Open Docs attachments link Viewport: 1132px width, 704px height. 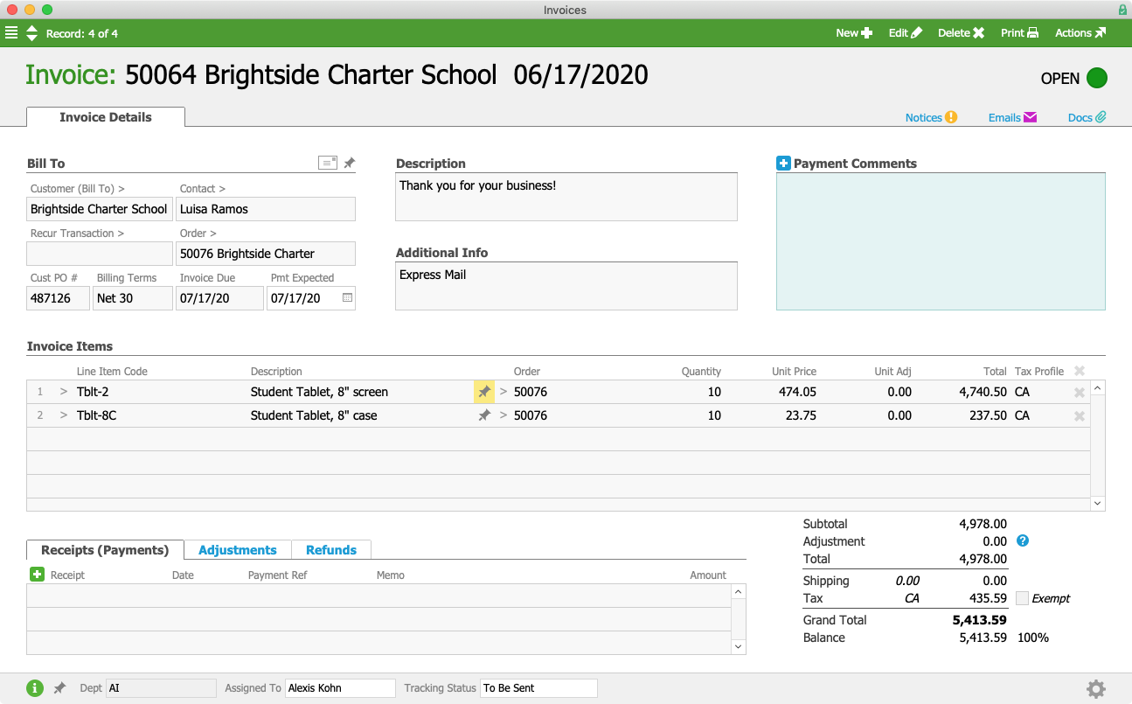[x=1087, y=117]
